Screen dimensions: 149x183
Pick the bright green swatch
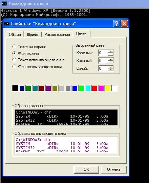pos(81,88)
